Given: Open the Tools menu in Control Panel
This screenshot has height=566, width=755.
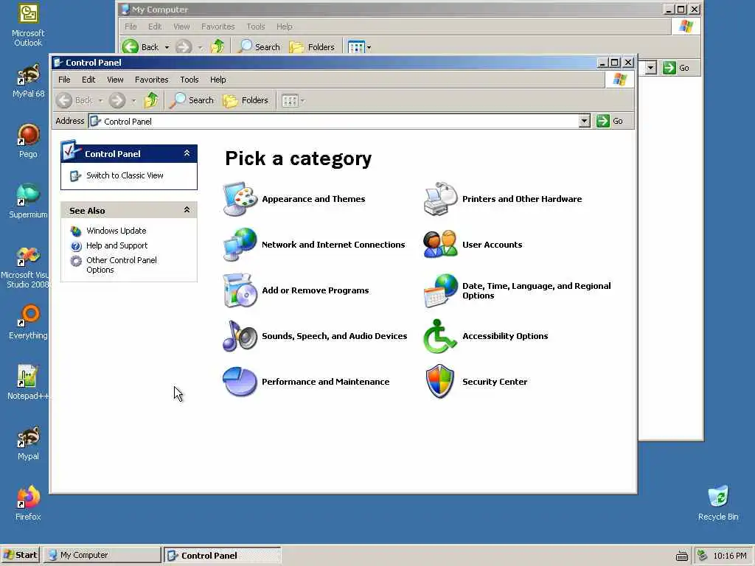Looking at the screenshot, I should (189, 80).
